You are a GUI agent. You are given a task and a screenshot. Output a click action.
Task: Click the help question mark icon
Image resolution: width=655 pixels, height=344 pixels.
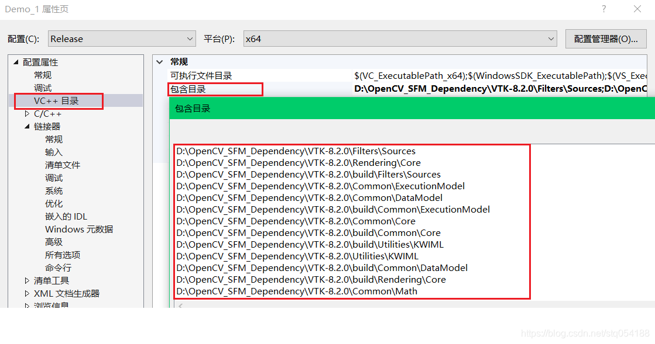[603, 9]
